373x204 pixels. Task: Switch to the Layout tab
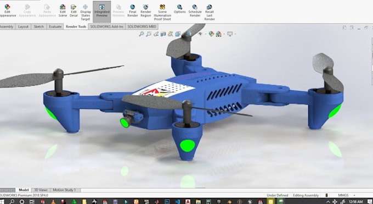click(23, 26)
